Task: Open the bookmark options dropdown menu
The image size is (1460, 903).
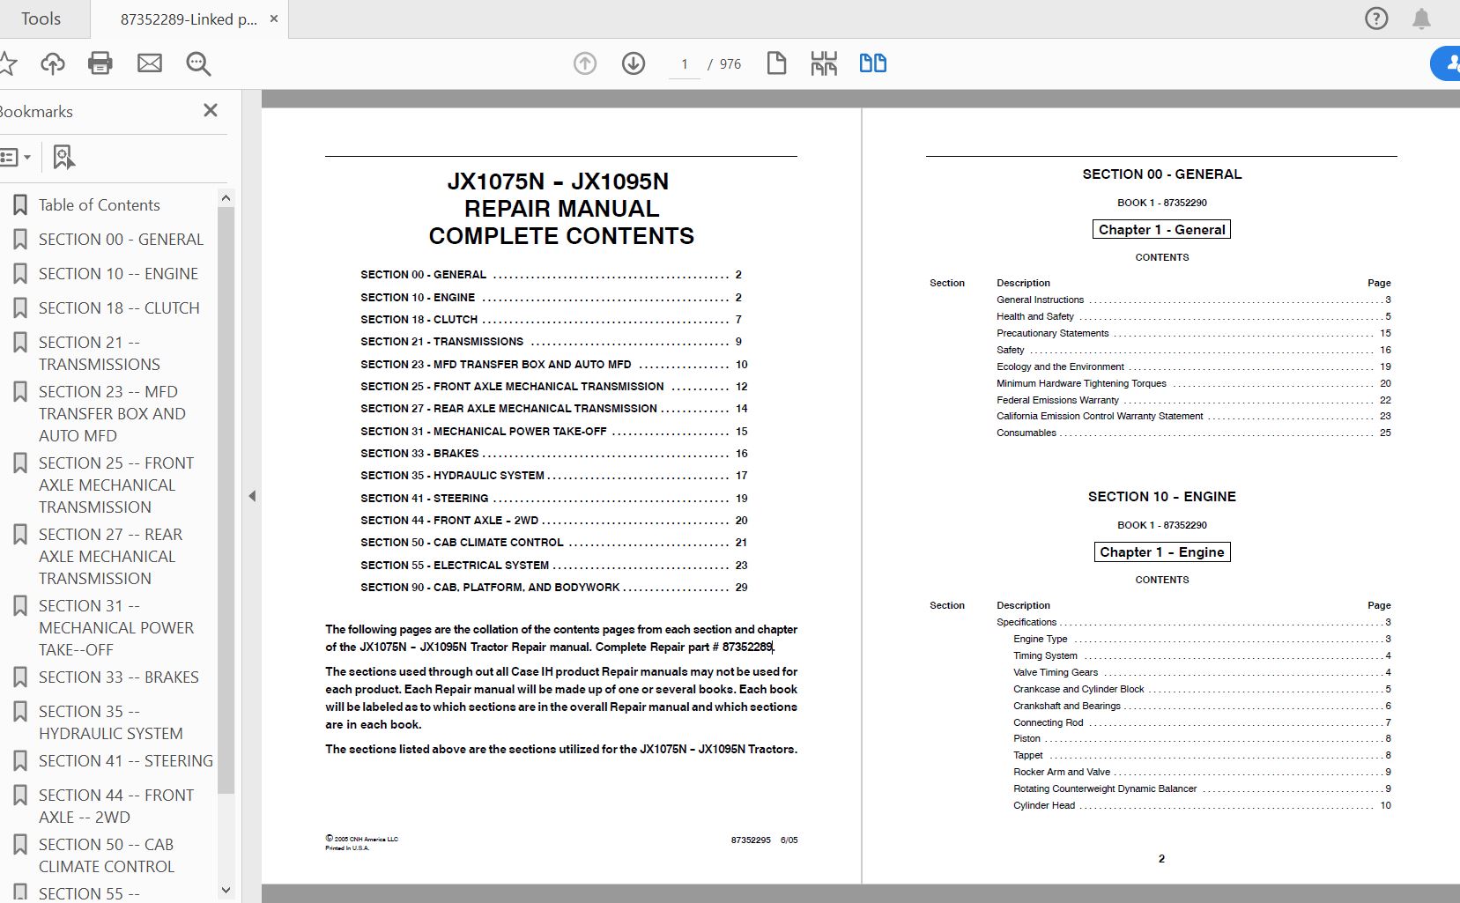Action: point(16,158)
